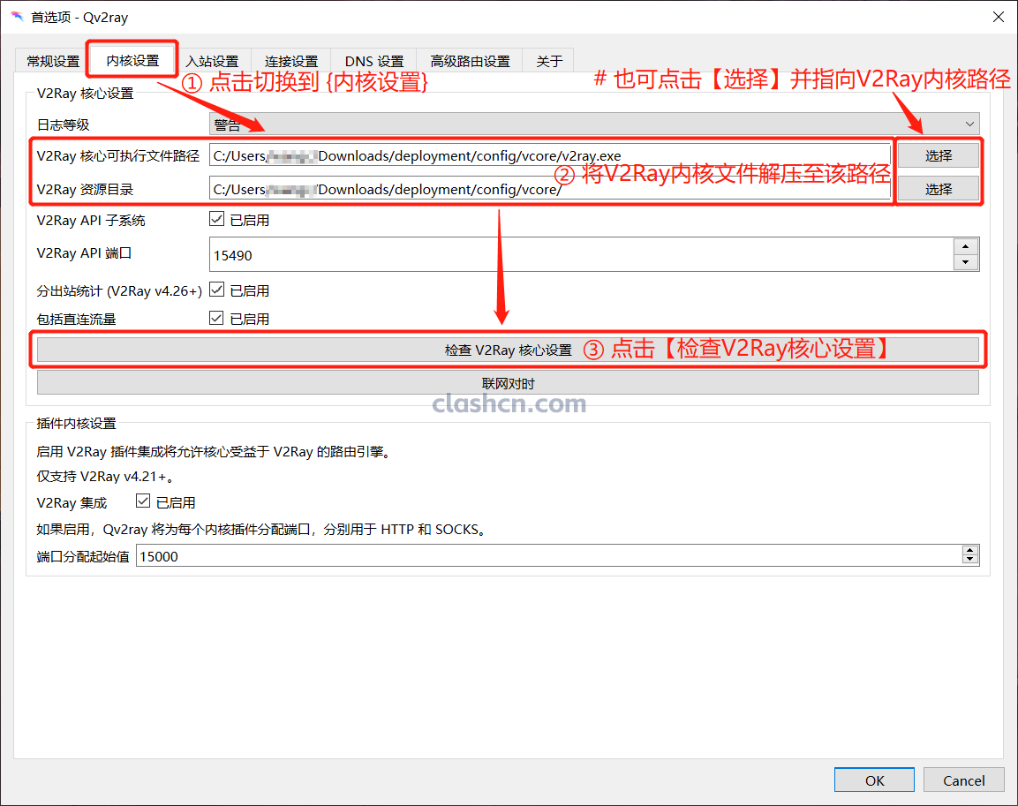Screen dimensions: 1018x806
Task: Expand the 日志等级 dropdown
Action: coord(594,124)
